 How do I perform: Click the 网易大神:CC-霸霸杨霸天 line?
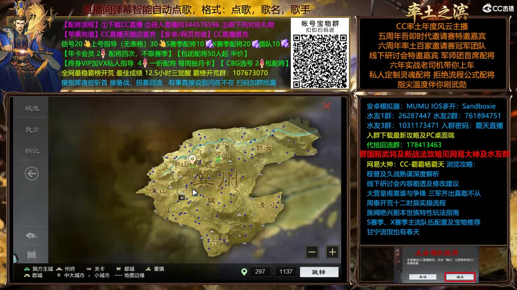405,164
